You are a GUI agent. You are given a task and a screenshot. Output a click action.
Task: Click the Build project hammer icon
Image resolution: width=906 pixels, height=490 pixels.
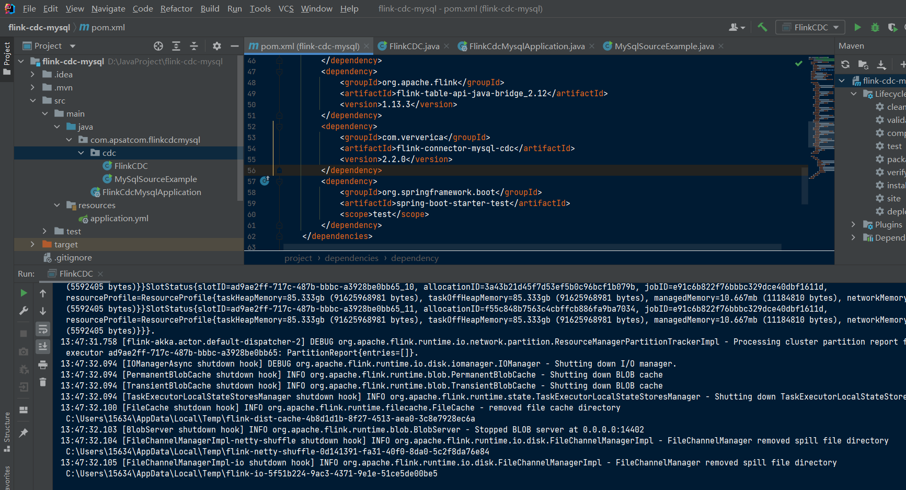(762, 27)
